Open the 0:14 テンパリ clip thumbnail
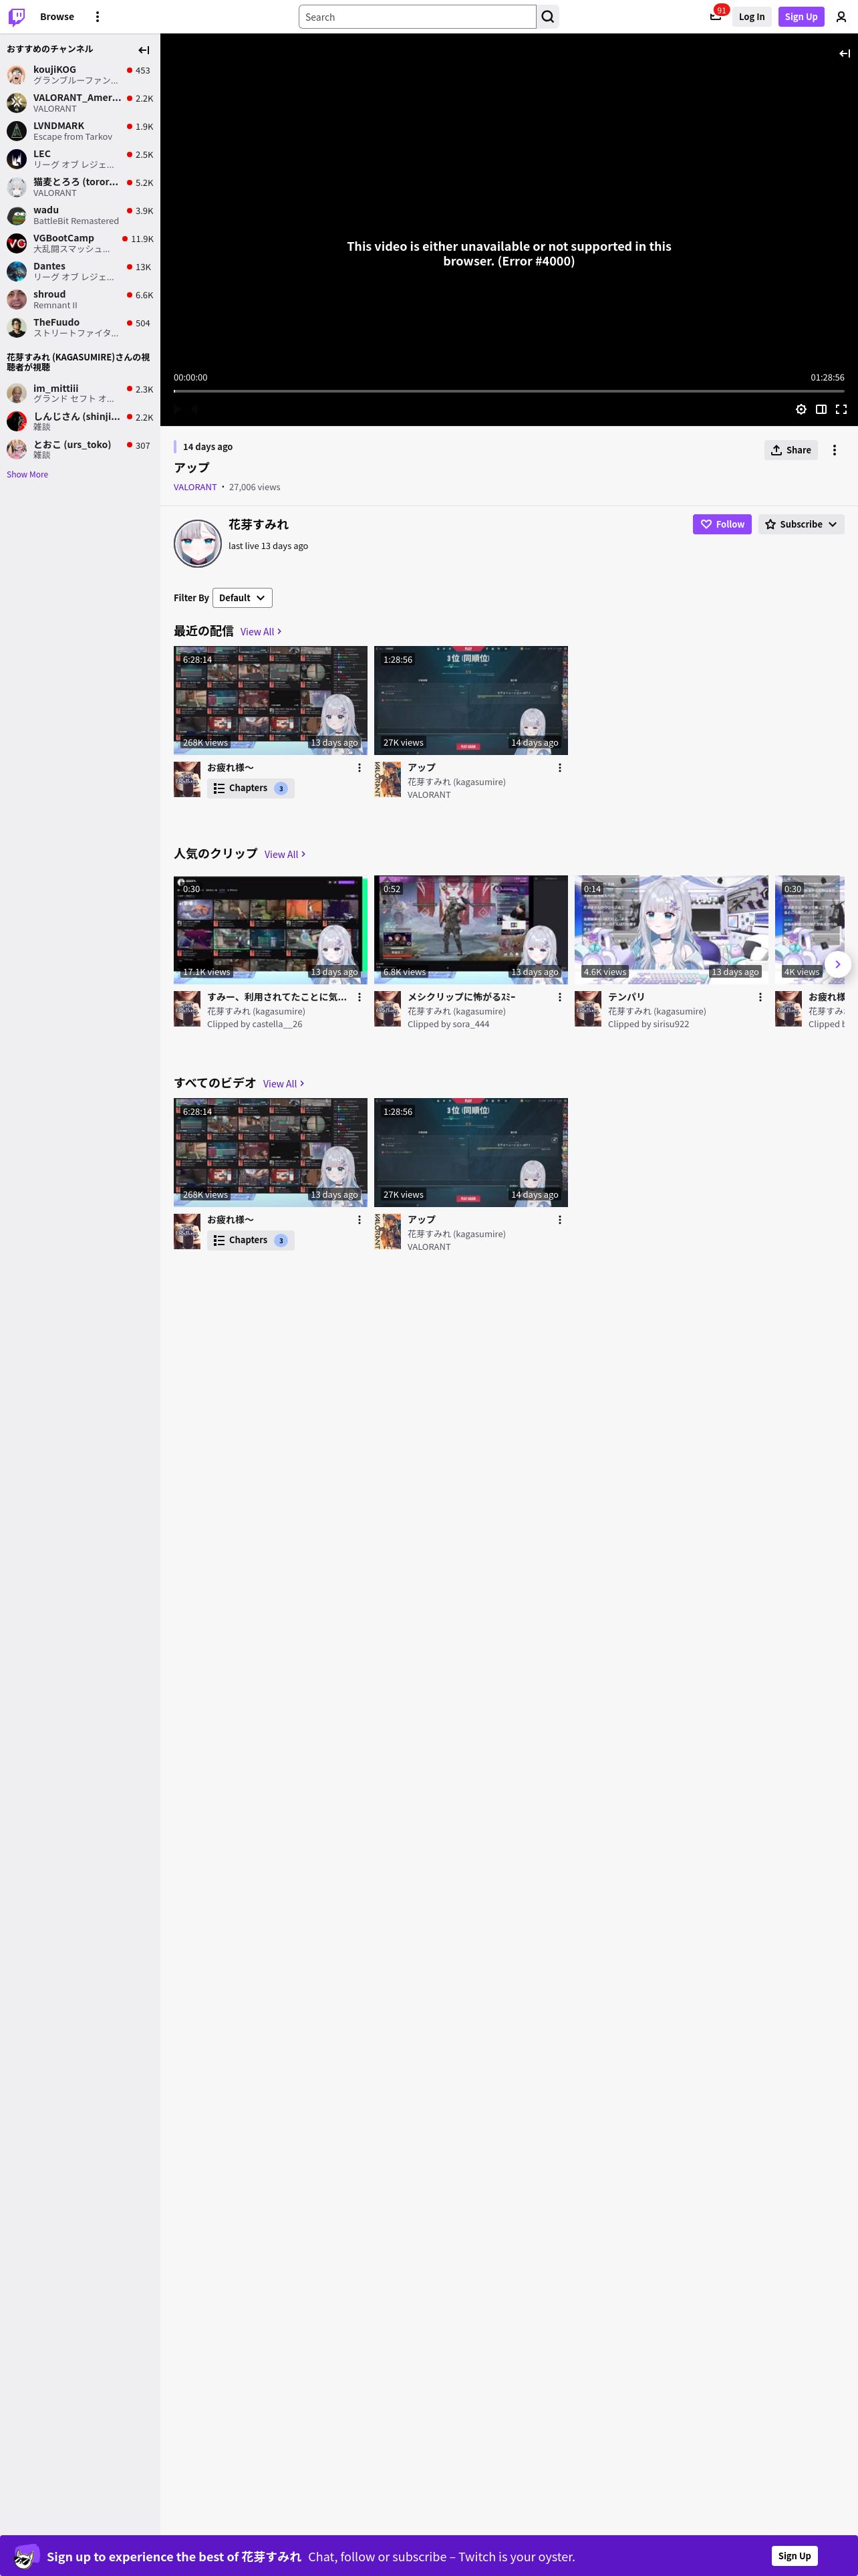 point(671,930)
